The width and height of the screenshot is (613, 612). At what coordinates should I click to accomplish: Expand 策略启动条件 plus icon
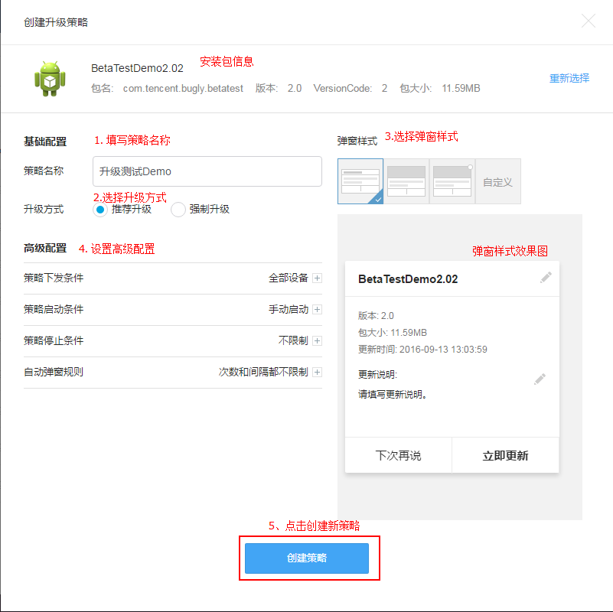(317, 310)
